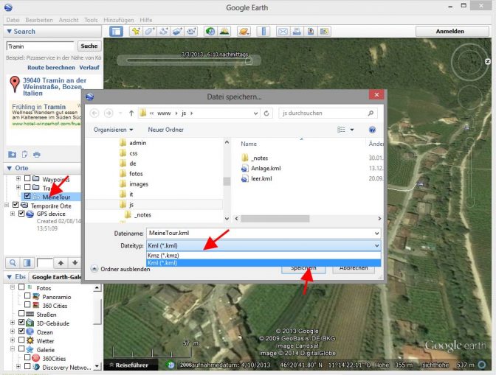Screen dimensions: 496x375
Task: Click the Anmelden button
Action: coord(449,31)
